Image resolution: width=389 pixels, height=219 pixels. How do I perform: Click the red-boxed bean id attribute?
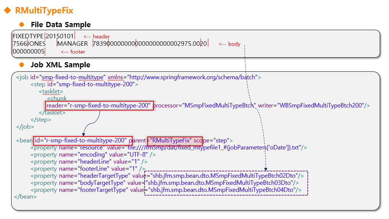(x=82, y=141)
